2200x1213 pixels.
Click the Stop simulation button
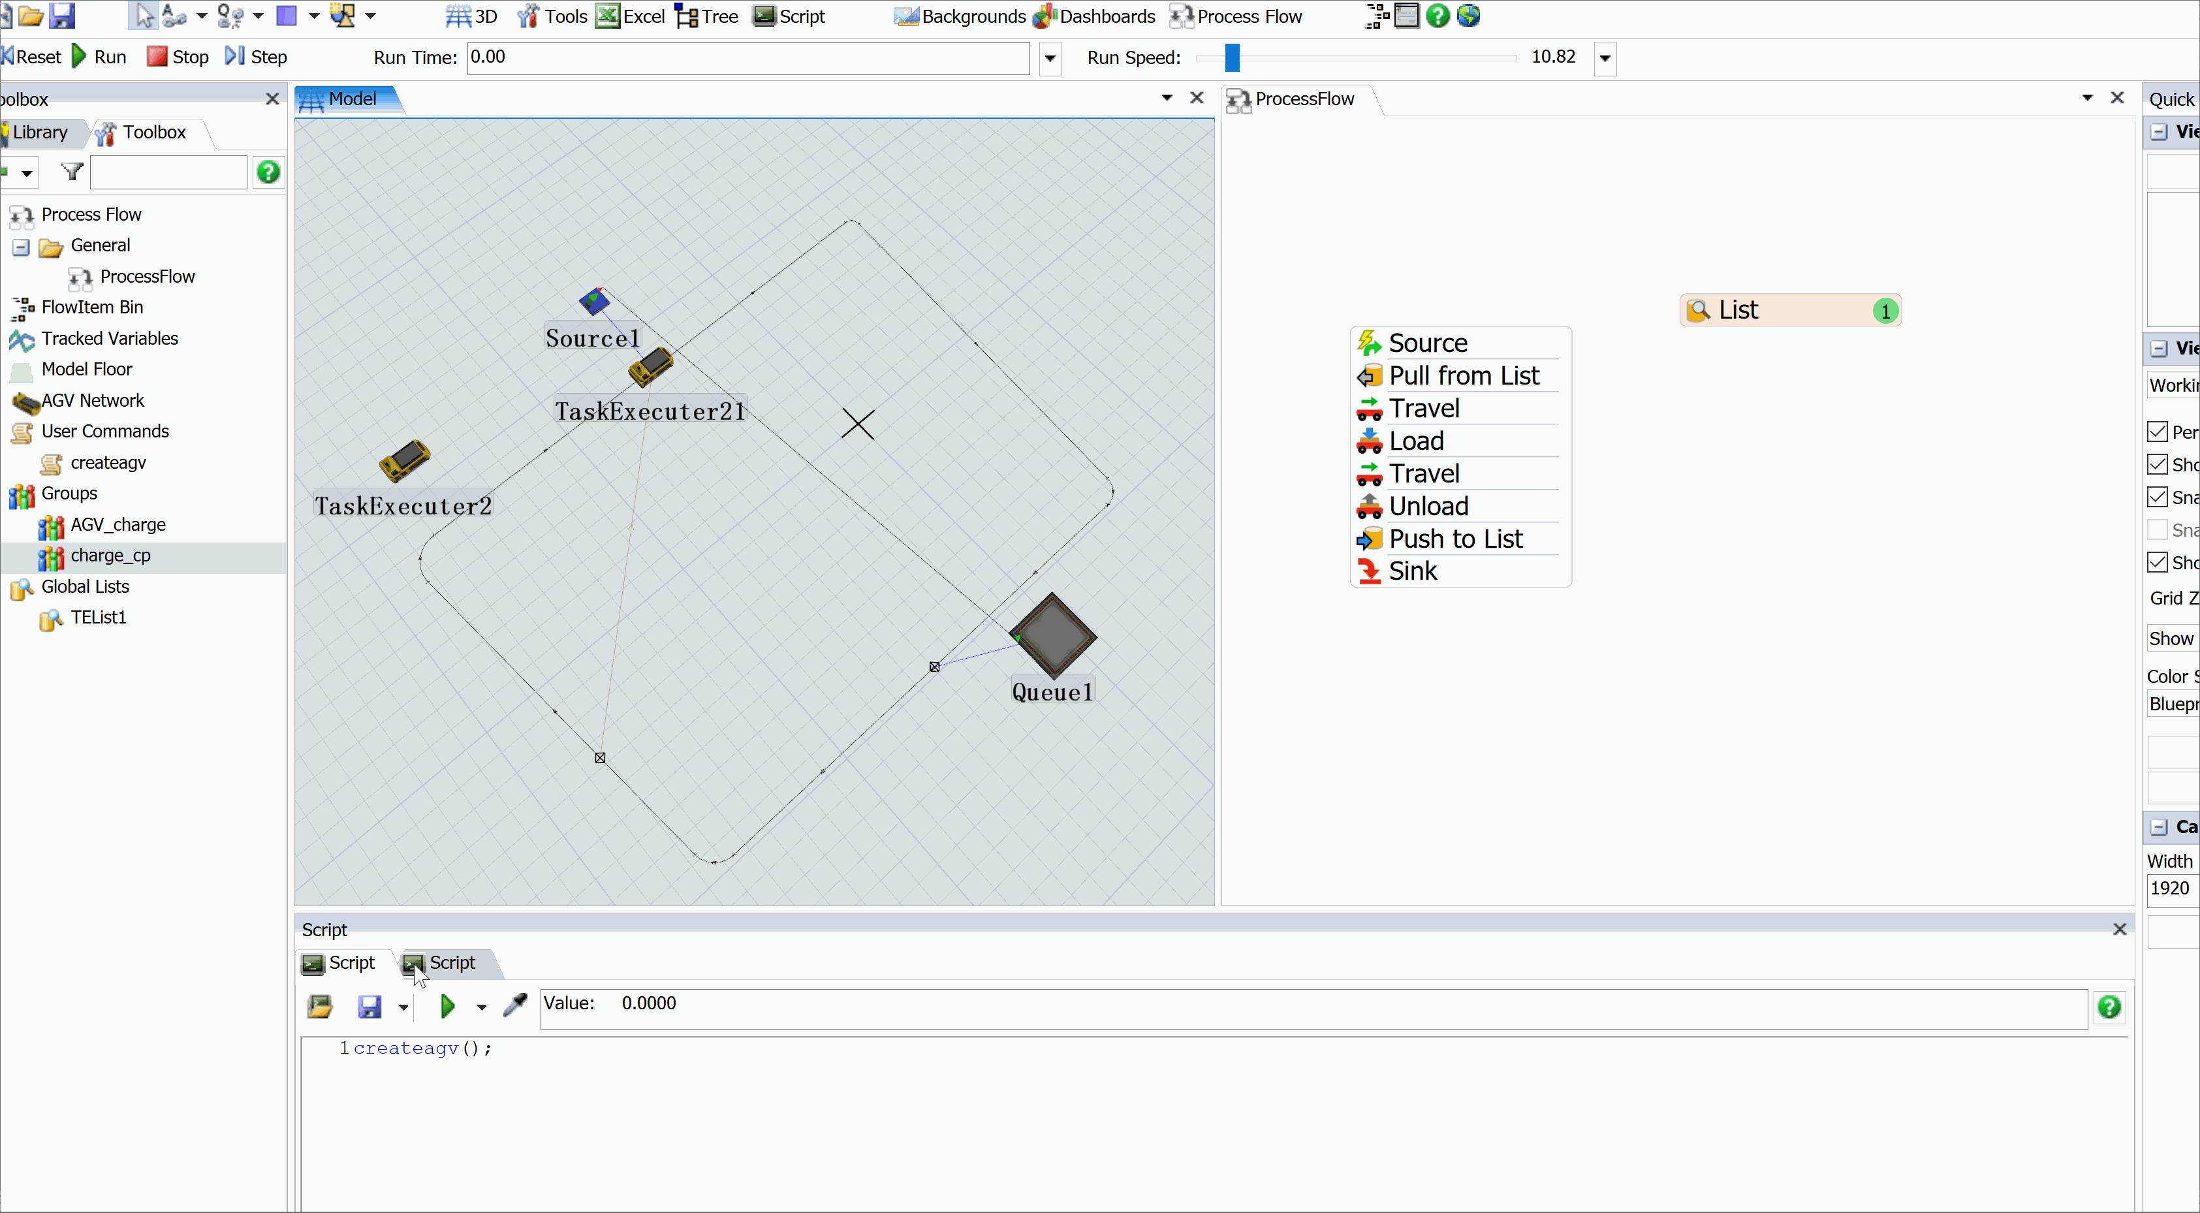pos(178,57)
